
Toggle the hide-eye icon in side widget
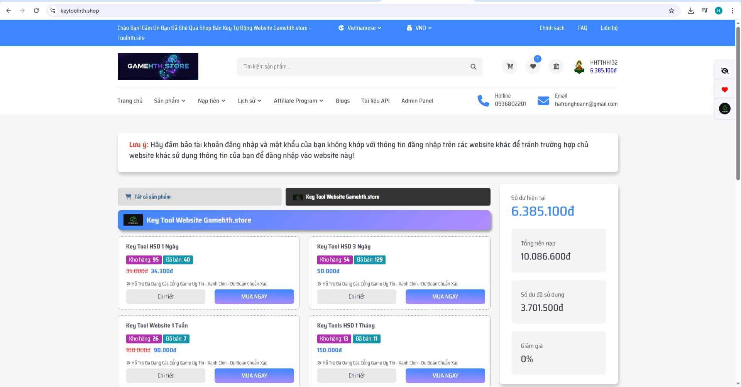725,71
